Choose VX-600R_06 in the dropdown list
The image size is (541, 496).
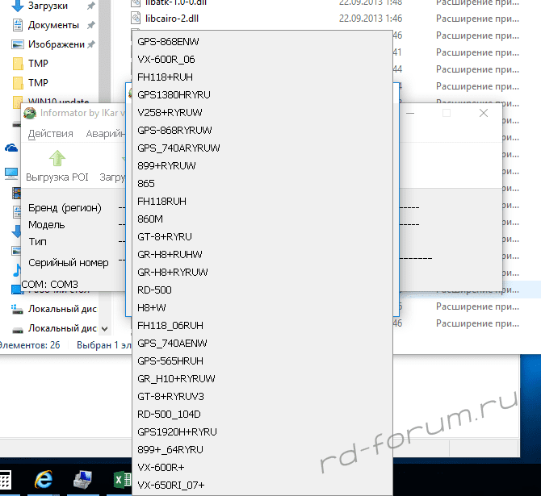[x=262, y=60]
